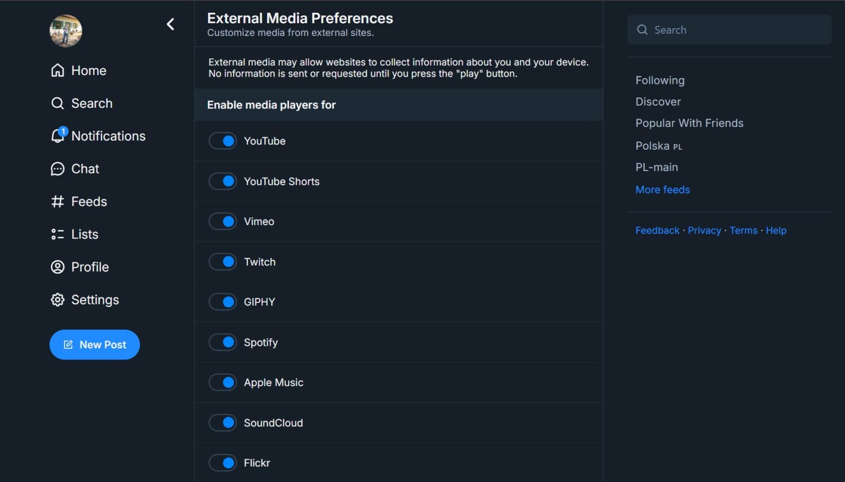This screenshot has width=845, height=482.
Task: Click the New Post button
Action: [95, 345]
